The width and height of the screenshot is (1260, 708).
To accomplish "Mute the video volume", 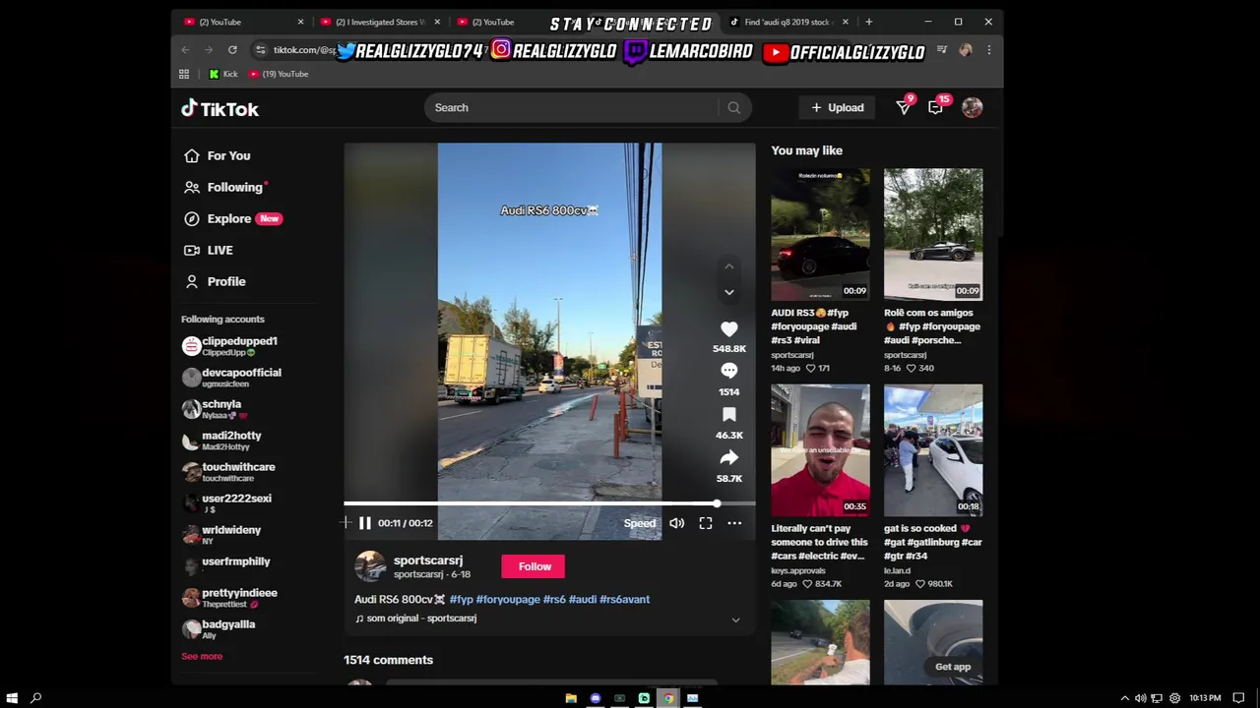I will coord(676,523).
